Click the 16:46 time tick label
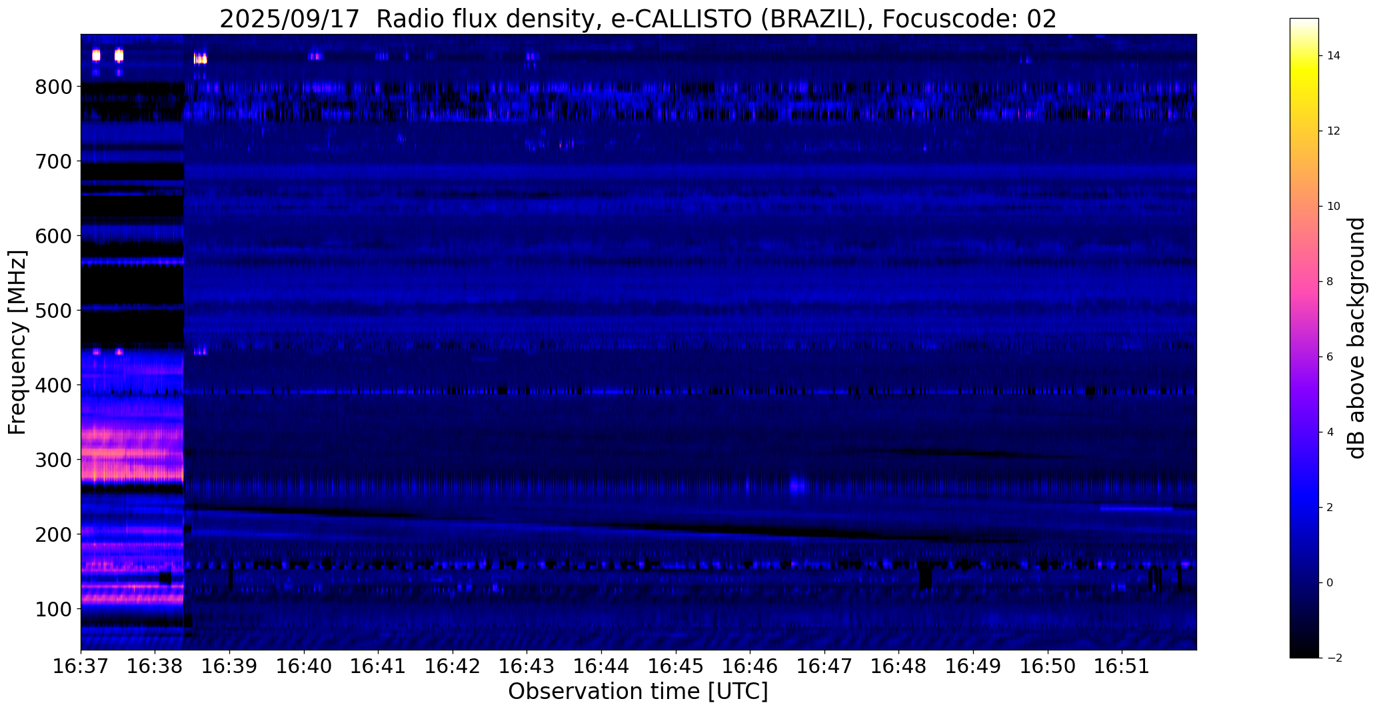Image resolution: width=1377 pixels, height=711 pixels. pos(750,666)
